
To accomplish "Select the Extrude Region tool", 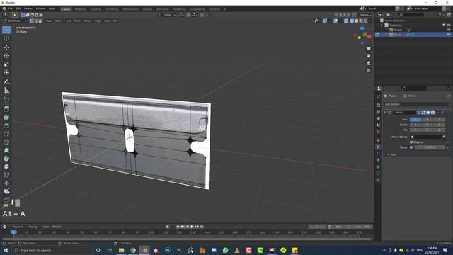I will coord(6,108).
